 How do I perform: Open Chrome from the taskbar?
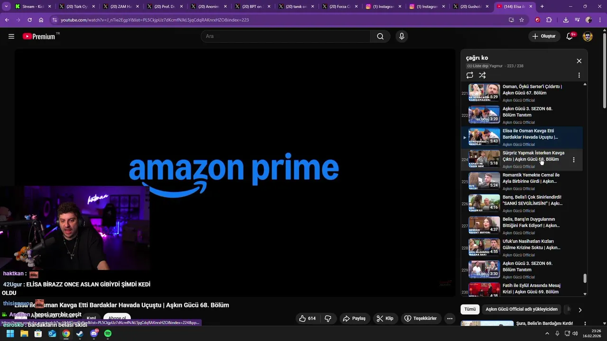(x=66, y=334)
